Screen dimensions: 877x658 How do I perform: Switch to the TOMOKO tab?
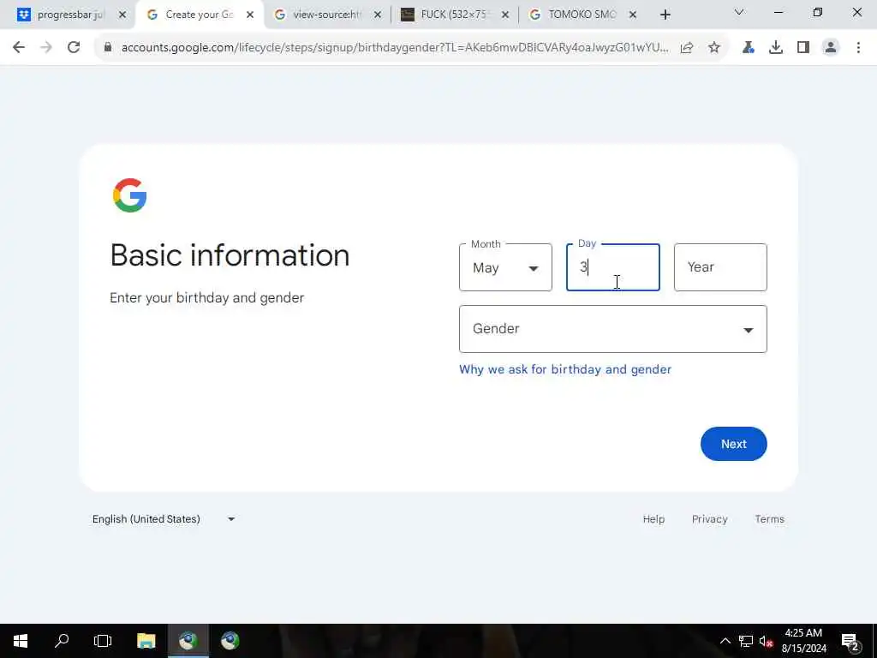pyautogui.click(x=582, y=15)
